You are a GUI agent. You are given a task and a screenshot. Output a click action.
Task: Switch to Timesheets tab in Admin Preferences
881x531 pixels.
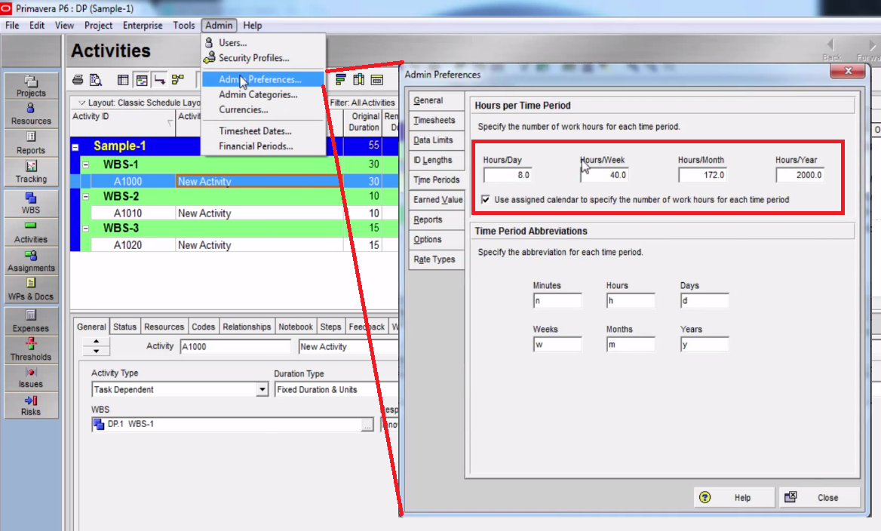pyautogui.click(x=436, y=120)
